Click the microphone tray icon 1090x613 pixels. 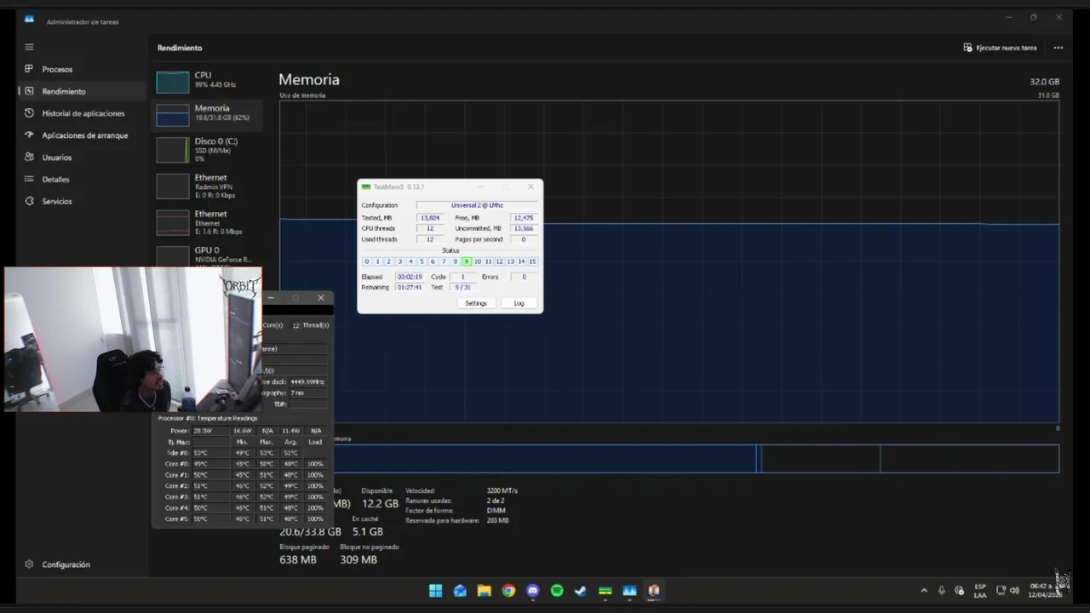942,591
